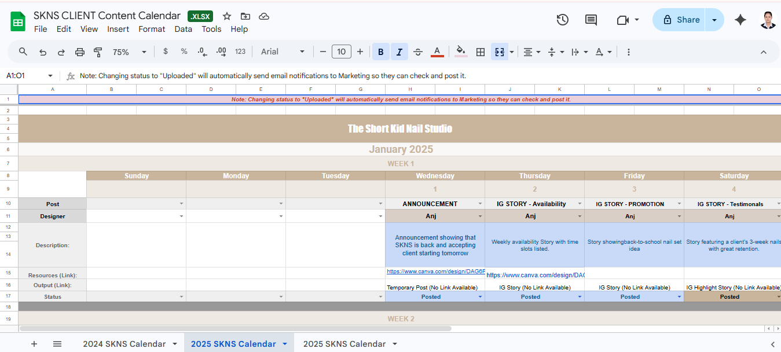Open the fill color picker
Image resolution: width=781 pixels, height=352 pixels.
coord(461,52)
